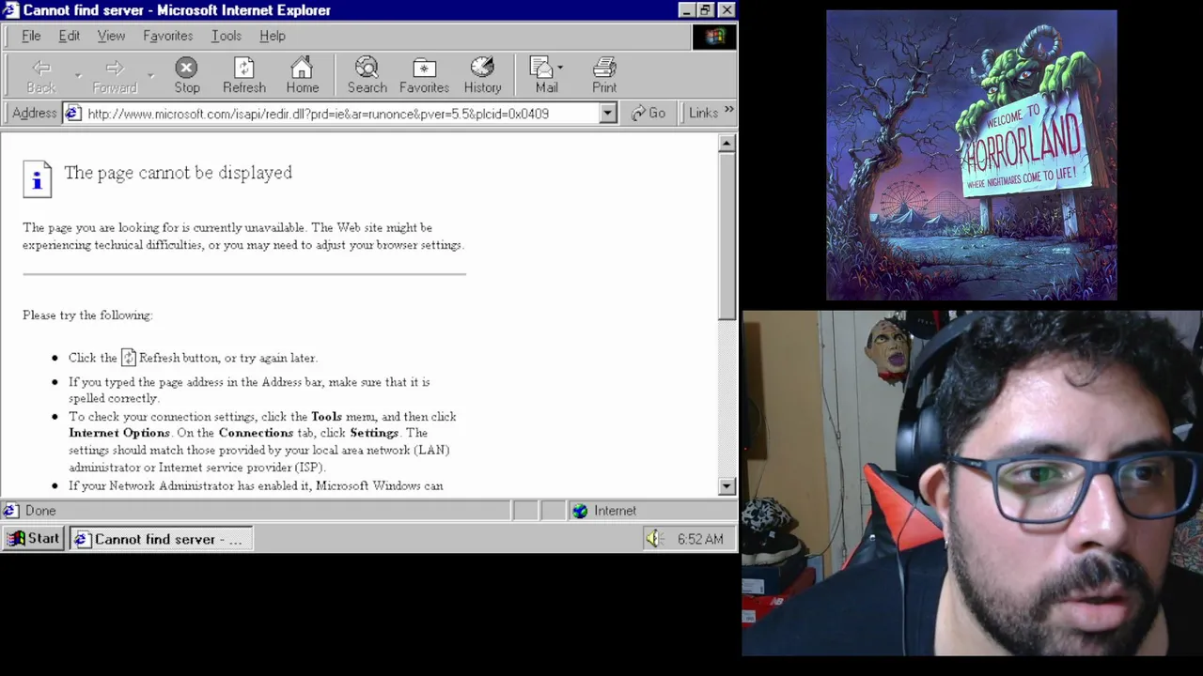Click the vertical scrollbar thumb

(x=726, y=237)
